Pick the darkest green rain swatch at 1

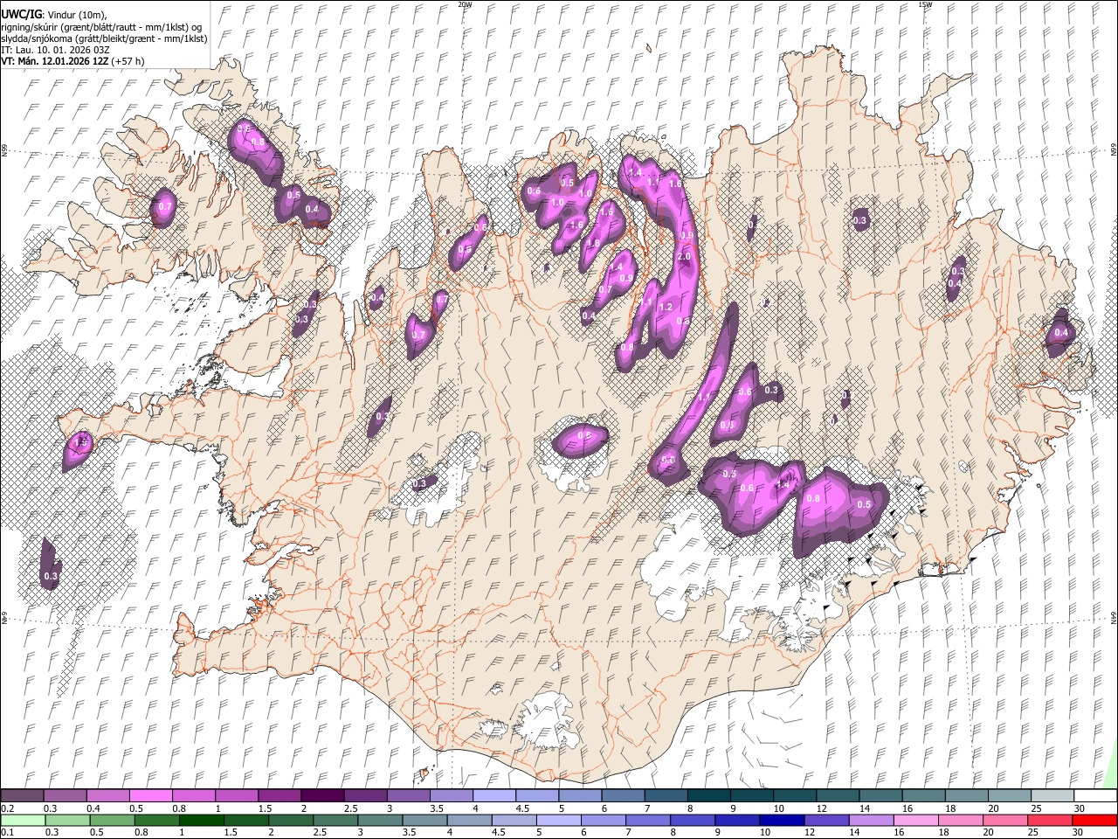pyautogui.click(x=202, y=821)
